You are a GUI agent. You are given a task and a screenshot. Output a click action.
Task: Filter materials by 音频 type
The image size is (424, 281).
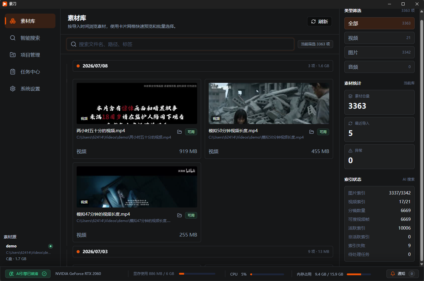tap(379, 67)
